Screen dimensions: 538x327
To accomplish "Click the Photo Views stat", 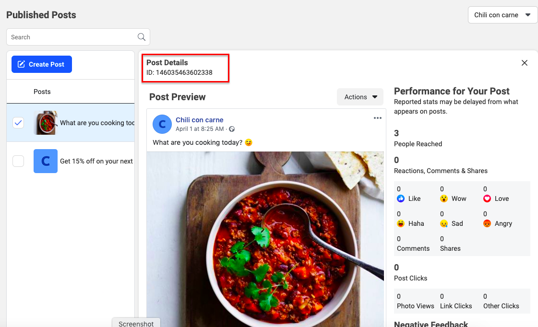I will (416, 301).
